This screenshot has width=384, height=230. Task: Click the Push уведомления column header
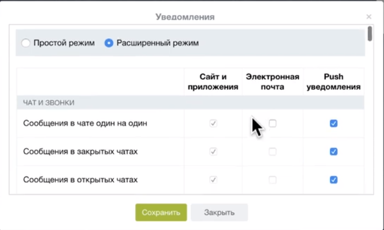click(x=333, y=82)
